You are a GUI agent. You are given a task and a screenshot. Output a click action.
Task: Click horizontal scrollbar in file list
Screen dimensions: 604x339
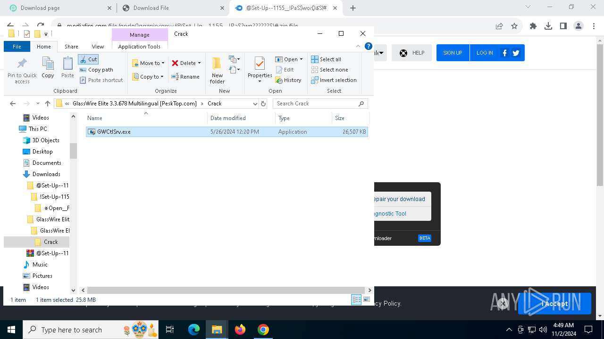tap(226, 291)
